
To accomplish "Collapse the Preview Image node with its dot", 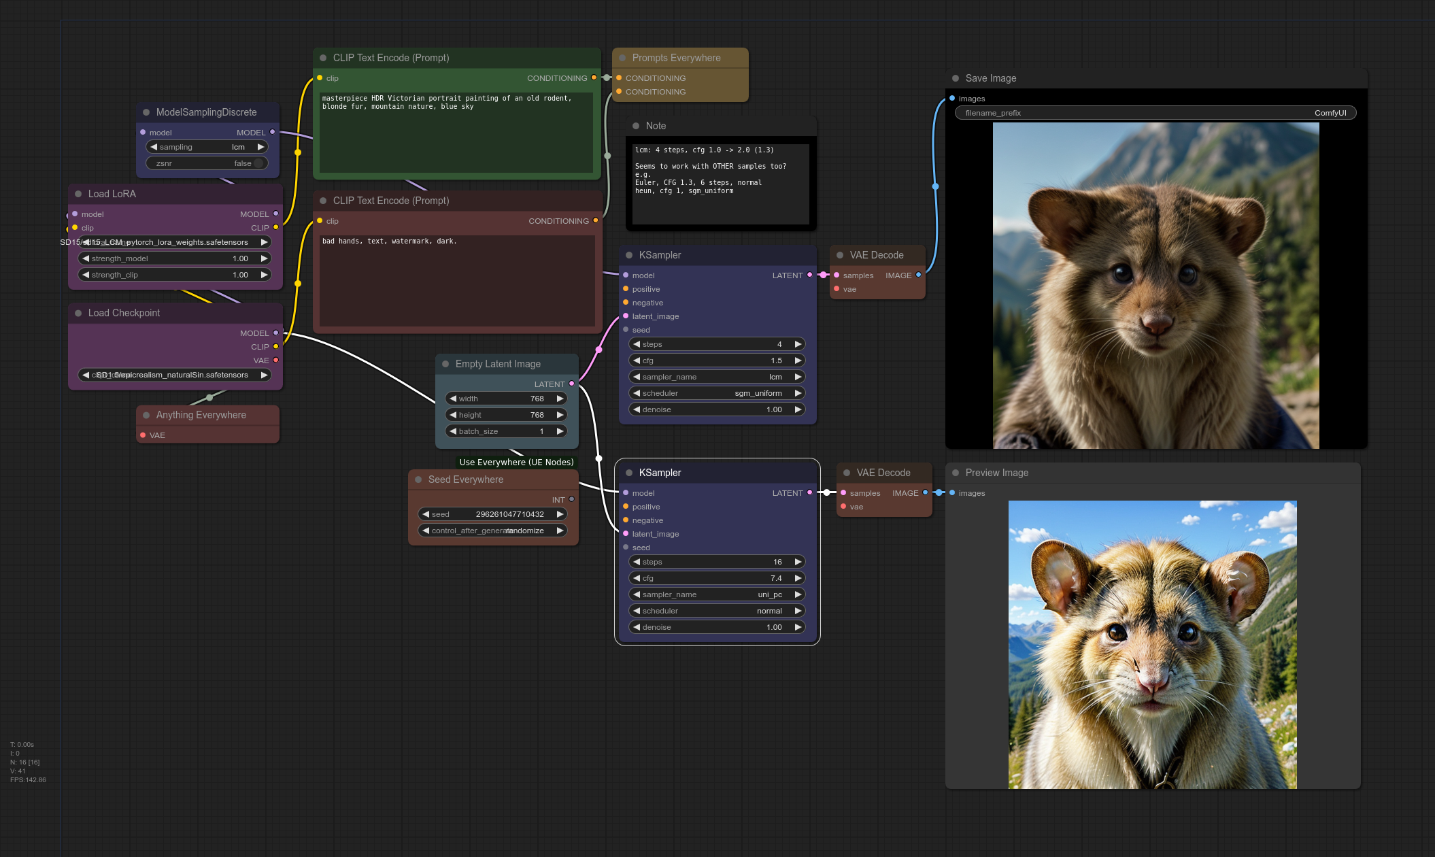I will click(956, 473).
